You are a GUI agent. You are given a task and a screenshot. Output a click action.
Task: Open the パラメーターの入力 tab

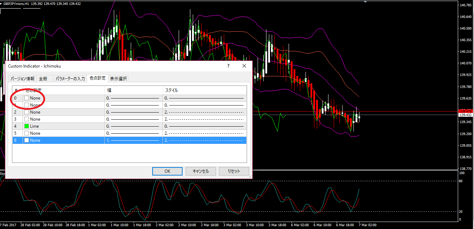point(70,78)
